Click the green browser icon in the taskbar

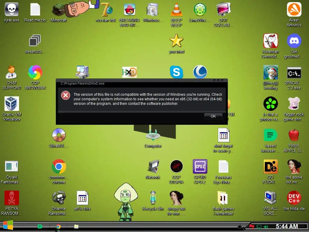(x=40, y=227)
